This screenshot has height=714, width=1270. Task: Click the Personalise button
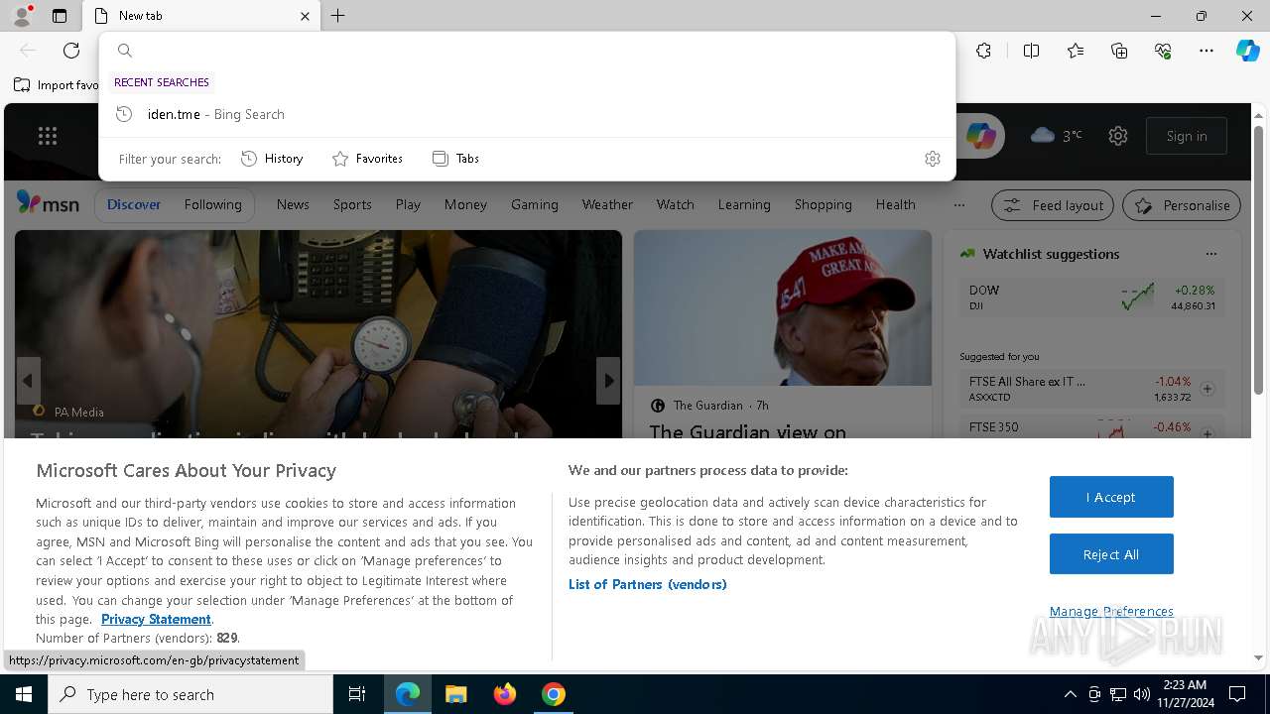pos(1182,205)
